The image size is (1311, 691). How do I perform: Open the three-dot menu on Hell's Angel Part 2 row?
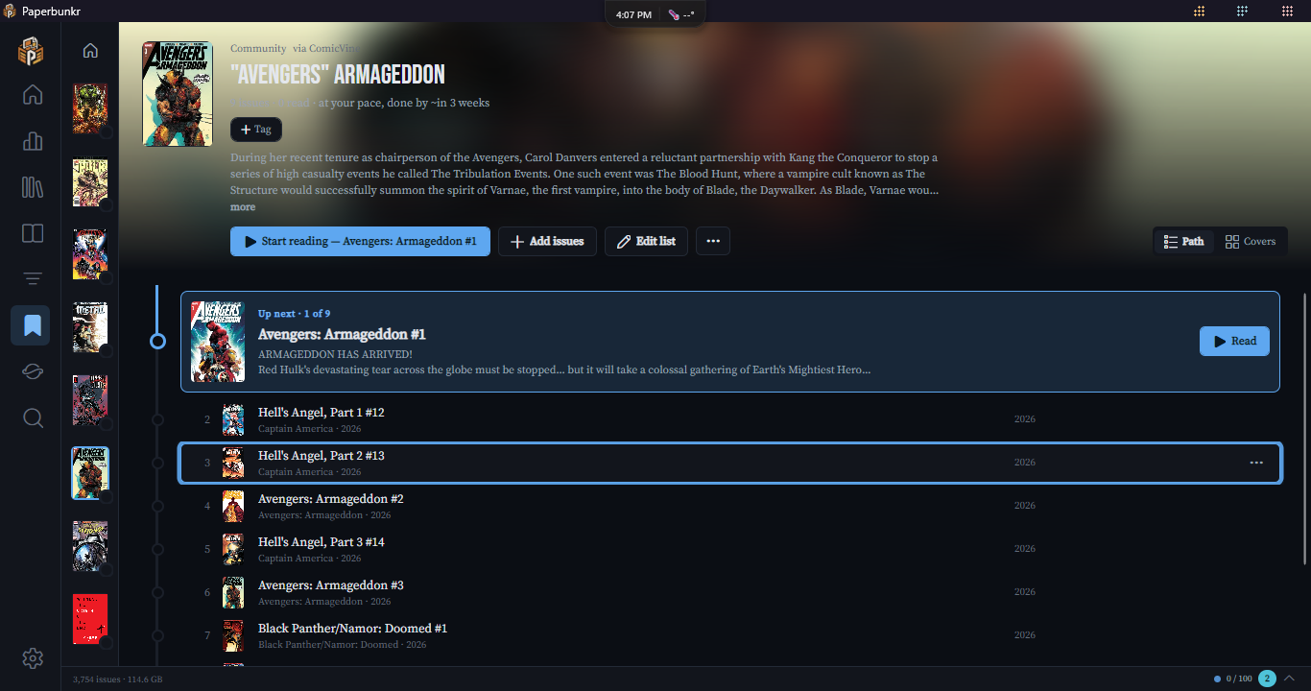(x=1256, y=463)
